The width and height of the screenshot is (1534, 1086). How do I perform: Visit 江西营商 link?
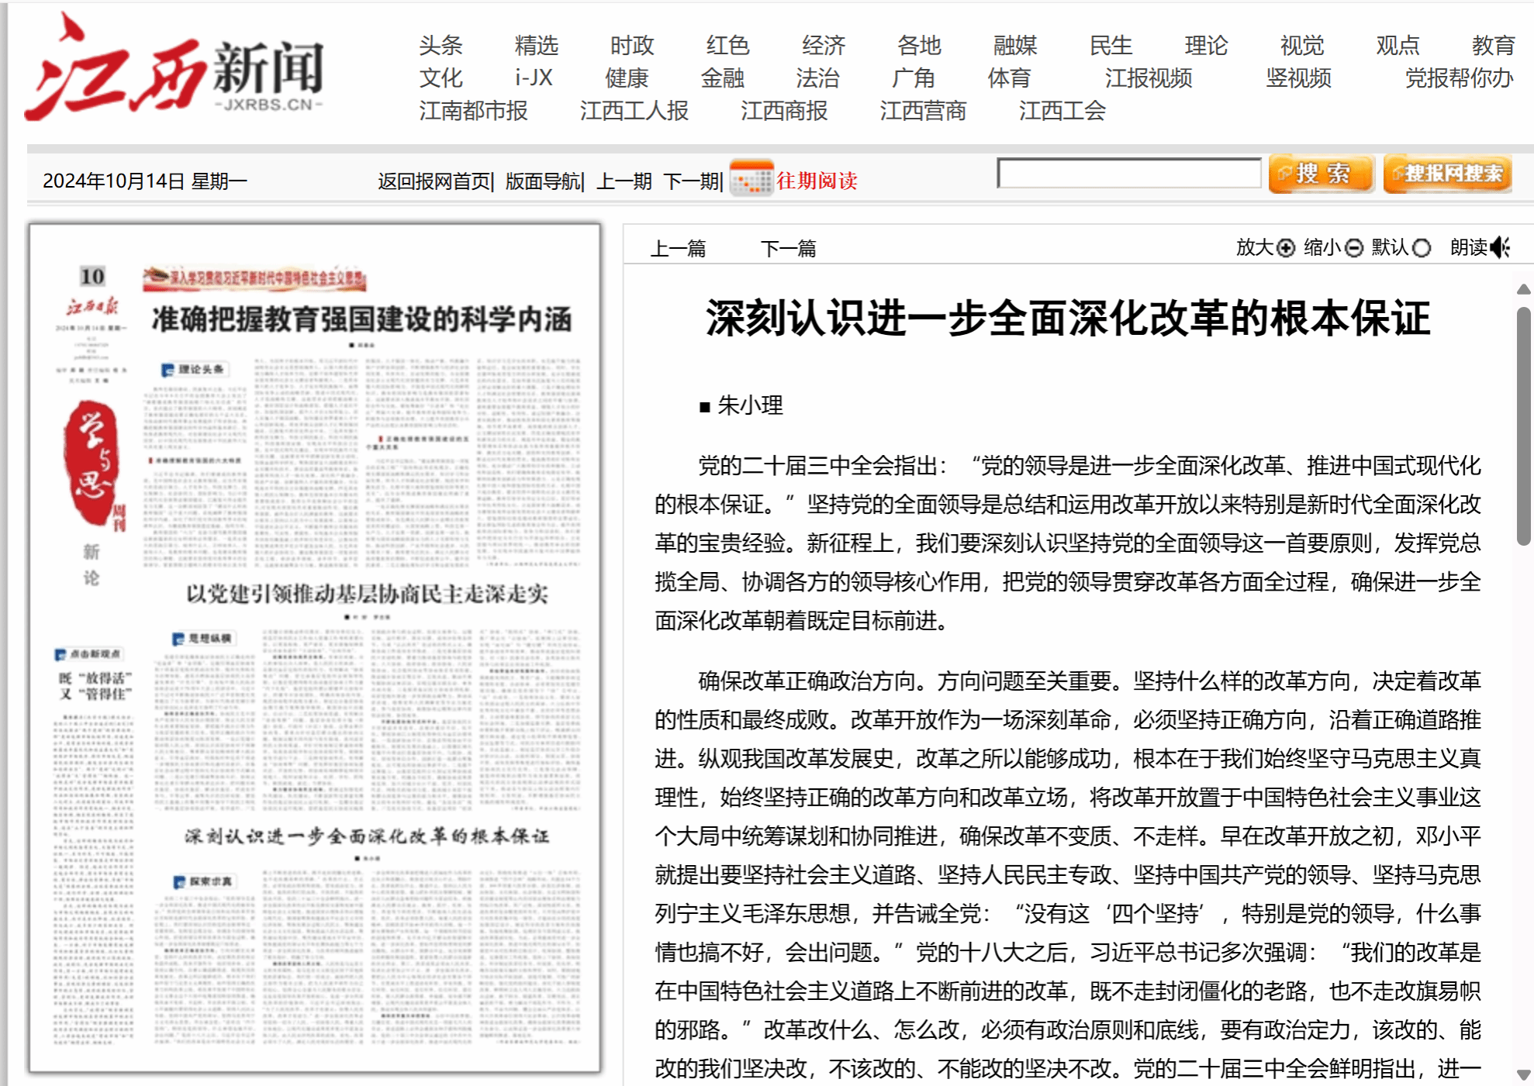[x=923, y=110]
